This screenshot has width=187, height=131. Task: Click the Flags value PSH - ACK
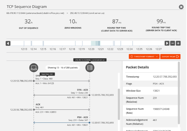click(x=158, y=84)
